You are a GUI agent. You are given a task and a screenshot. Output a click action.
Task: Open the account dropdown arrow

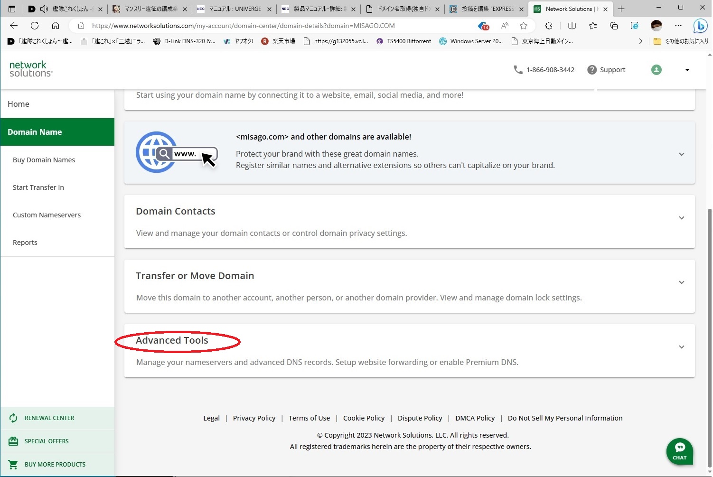coord(687,70)
